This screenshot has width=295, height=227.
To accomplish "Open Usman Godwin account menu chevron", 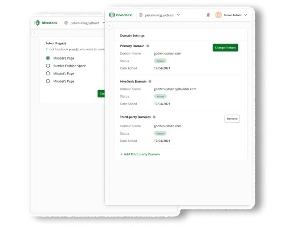I will coord(245,15).
